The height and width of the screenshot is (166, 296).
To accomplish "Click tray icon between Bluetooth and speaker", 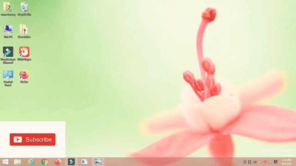I will click(255, 162).
